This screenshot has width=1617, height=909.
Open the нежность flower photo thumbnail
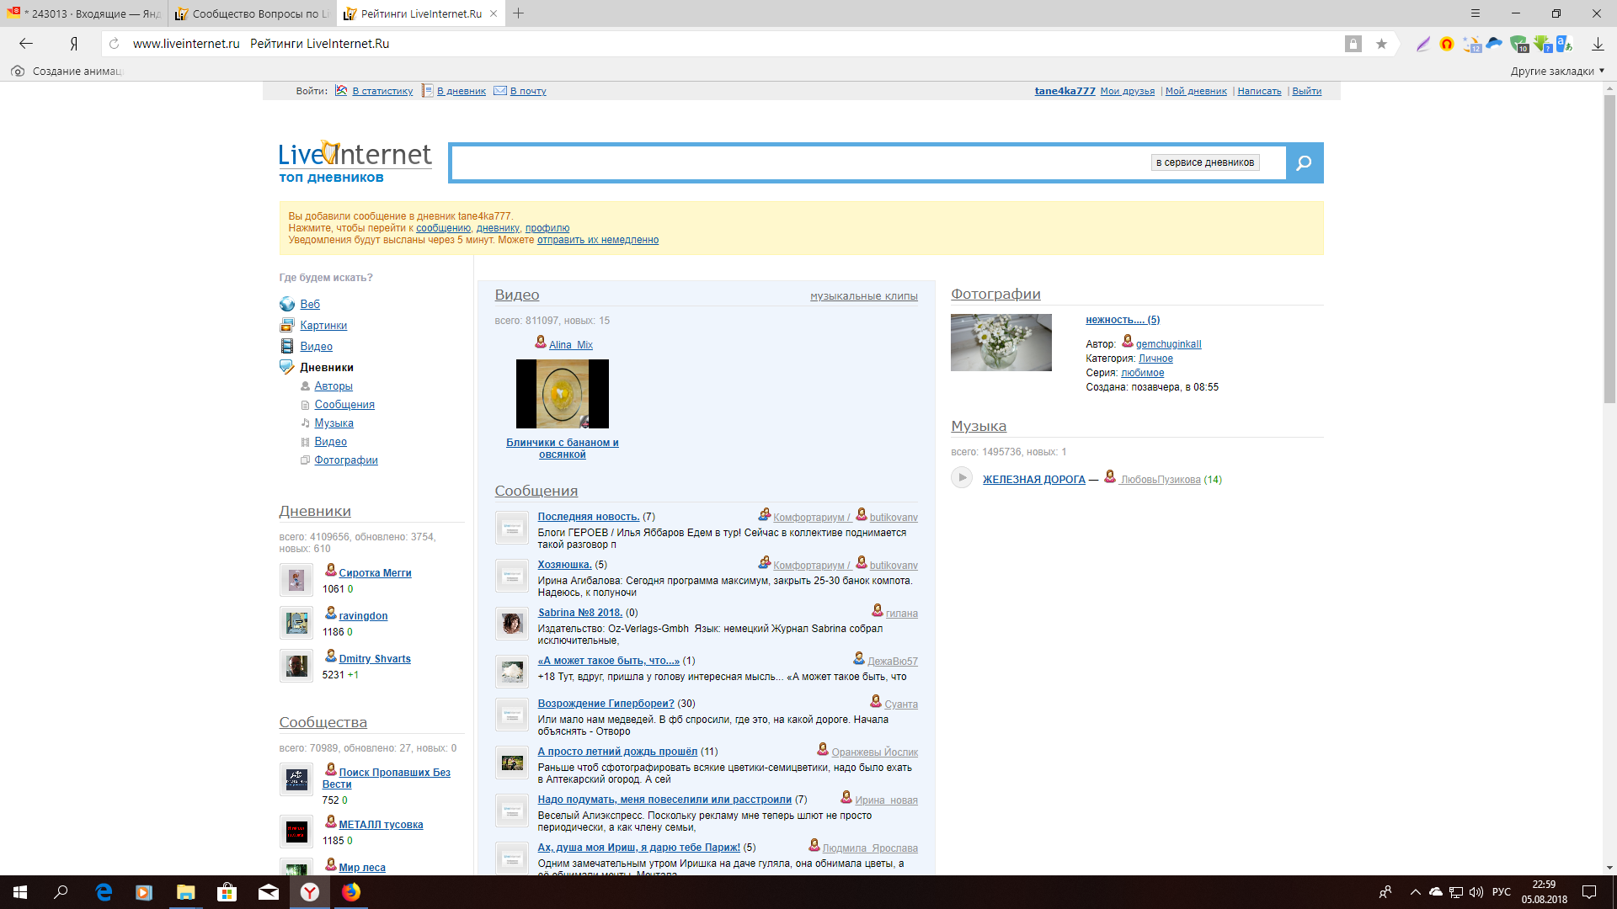1001,343
